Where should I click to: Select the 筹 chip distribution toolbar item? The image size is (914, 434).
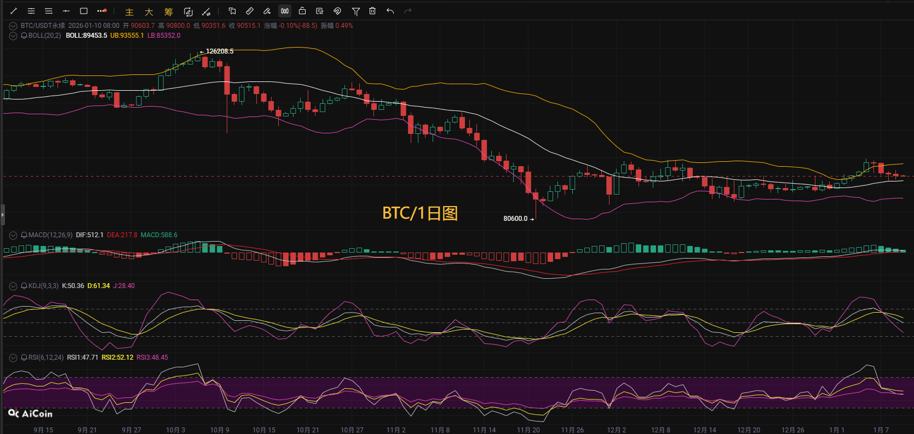tap(169, 11)
